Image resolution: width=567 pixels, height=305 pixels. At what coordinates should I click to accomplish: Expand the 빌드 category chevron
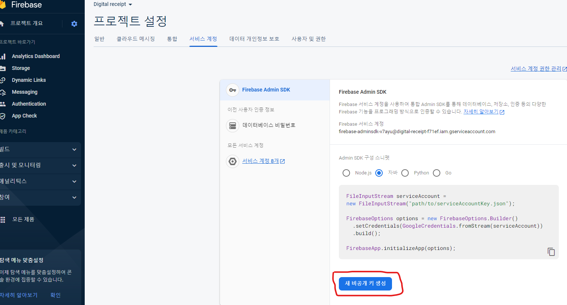74,150
